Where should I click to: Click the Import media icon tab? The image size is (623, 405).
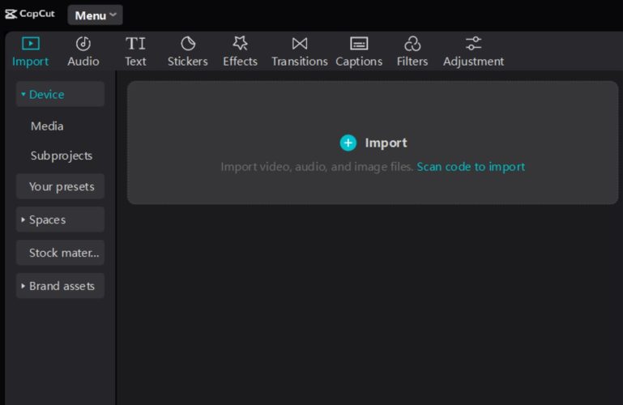pos(30,44)
